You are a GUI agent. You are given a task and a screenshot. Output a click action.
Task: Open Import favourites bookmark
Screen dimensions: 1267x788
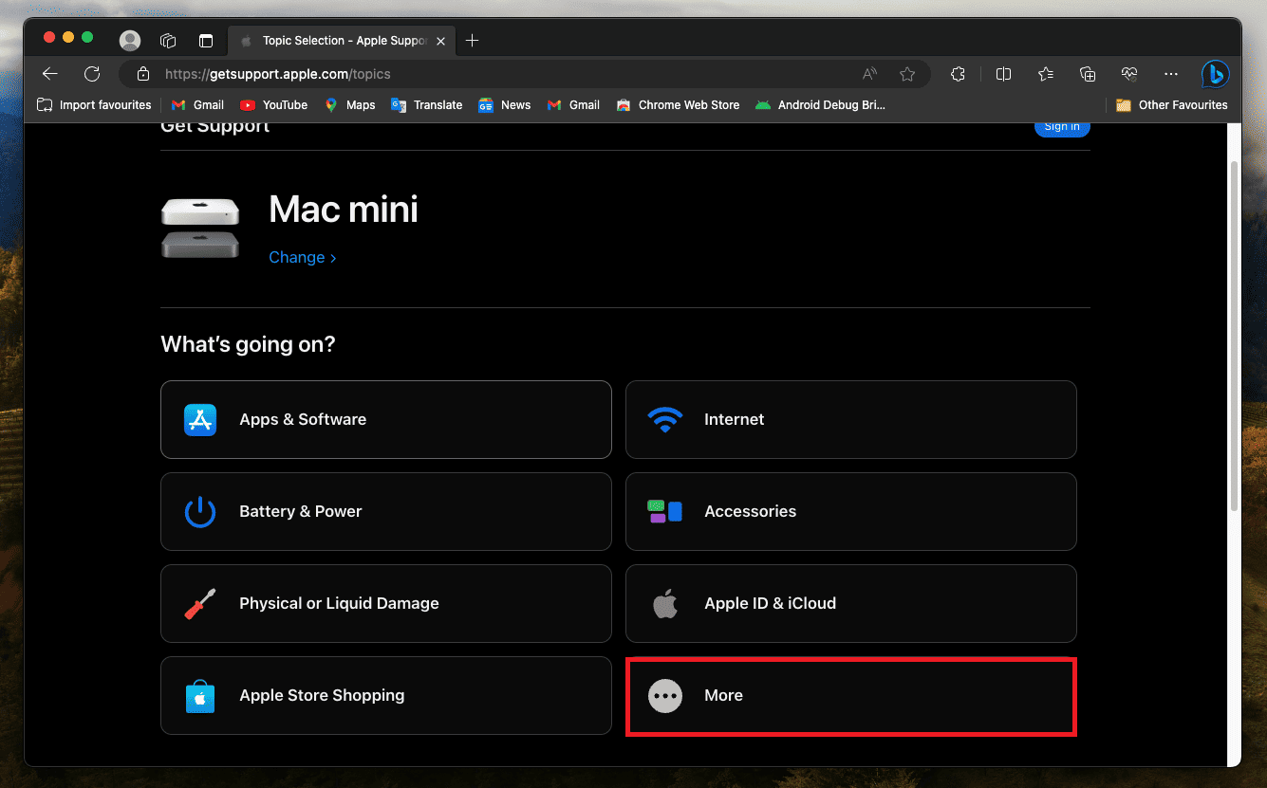(94, 105)
